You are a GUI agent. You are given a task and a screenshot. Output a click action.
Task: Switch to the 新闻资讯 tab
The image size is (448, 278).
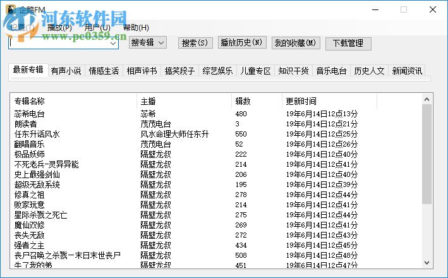[407, 71]
